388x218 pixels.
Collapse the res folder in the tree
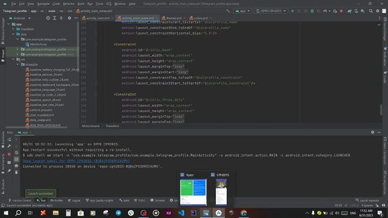pos(13,59)
